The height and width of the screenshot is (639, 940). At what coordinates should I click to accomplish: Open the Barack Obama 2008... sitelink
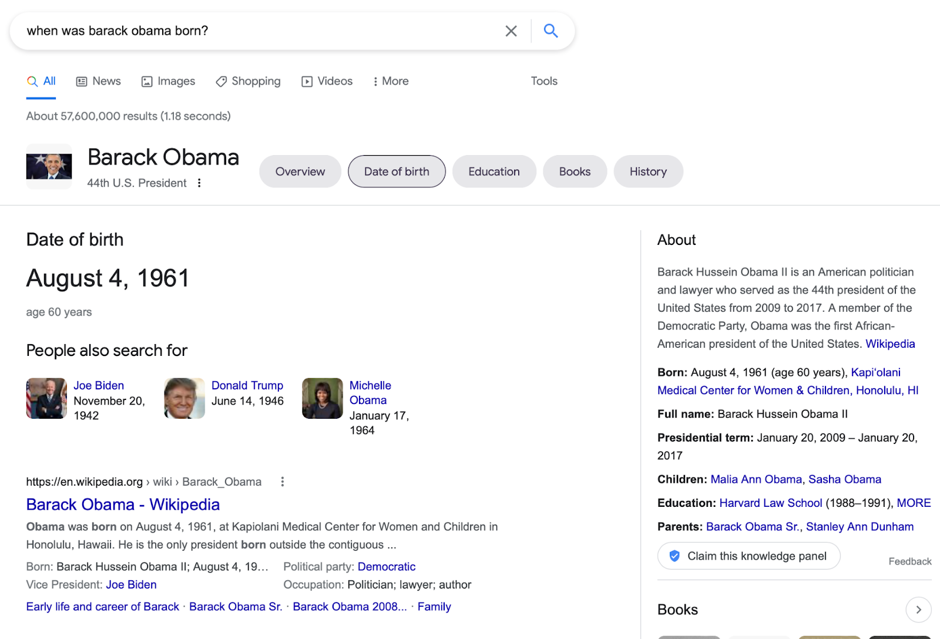(x=350, y=607)
